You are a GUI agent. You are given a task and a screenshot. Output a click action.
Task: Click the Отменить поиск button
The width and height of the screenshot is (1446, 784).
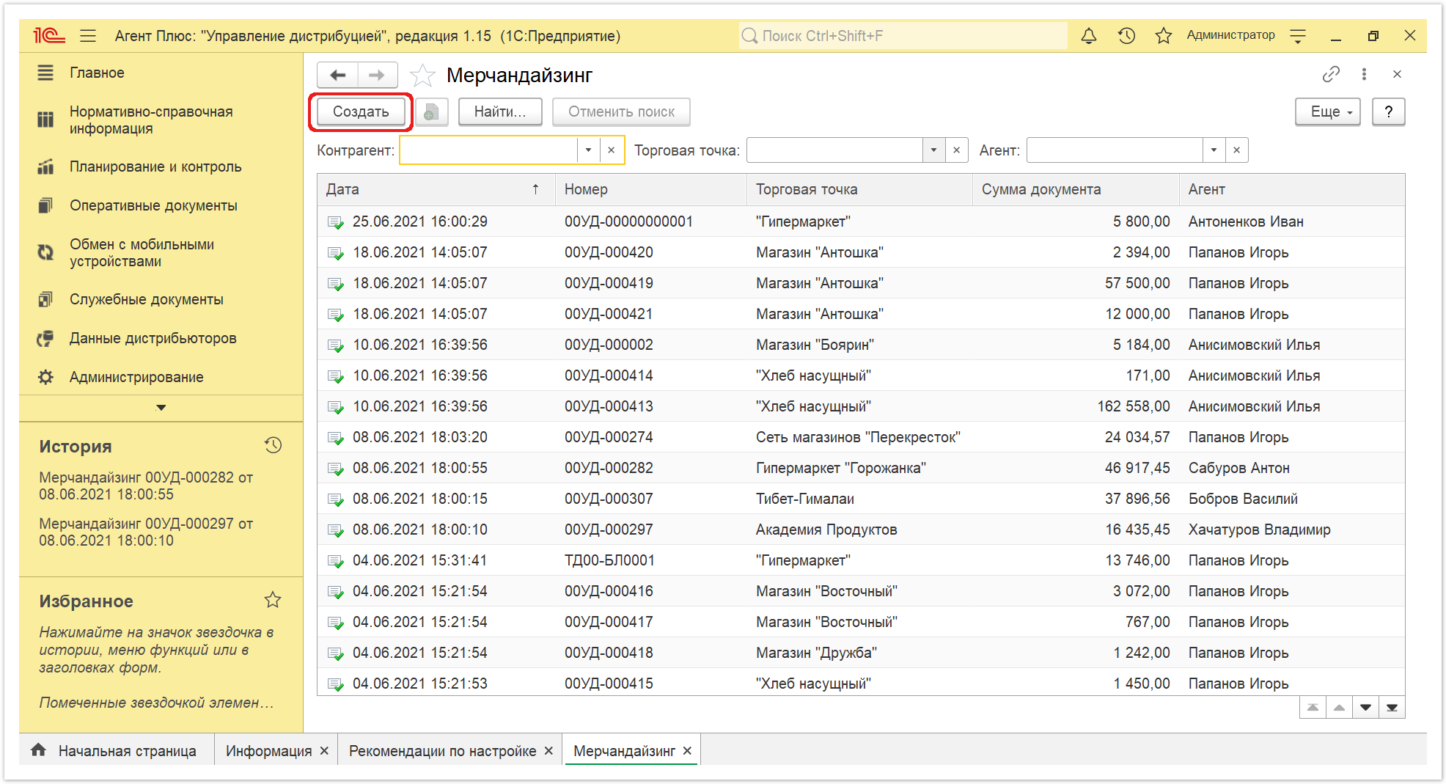pyautogui.click(x=621, y=112)
